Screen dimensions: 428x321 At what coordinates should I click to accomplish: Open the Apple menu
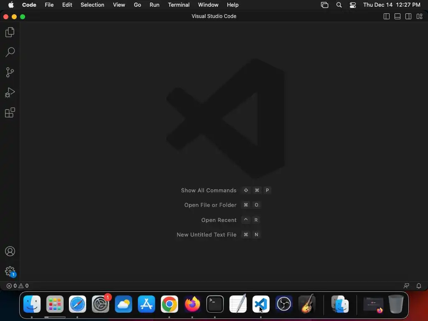click(x=11, y=5)
